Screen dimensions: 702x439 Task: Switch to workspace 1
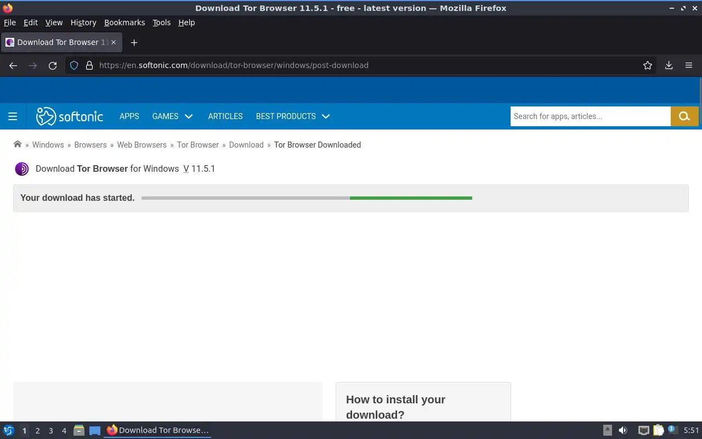(x=24, y=431)
